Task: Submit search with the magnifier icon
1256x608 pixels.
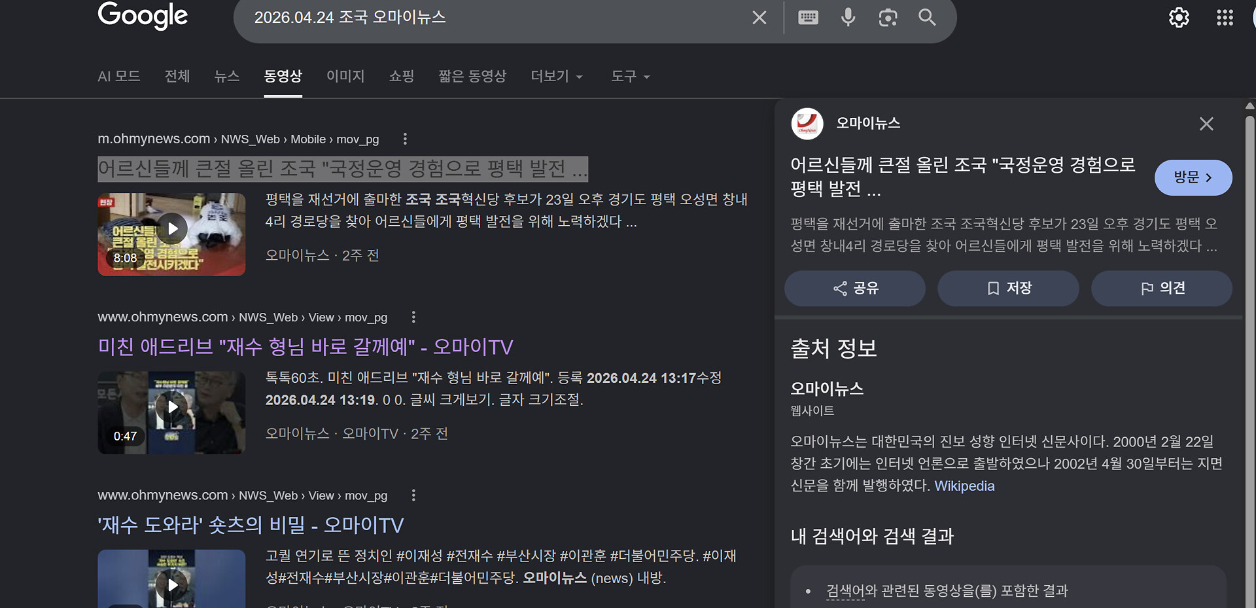Action: (927, 18)
